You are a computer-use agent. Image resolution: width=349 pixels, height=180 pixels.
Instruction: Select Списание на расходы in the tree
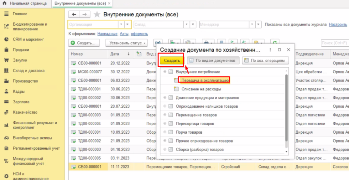coord(201,89)
